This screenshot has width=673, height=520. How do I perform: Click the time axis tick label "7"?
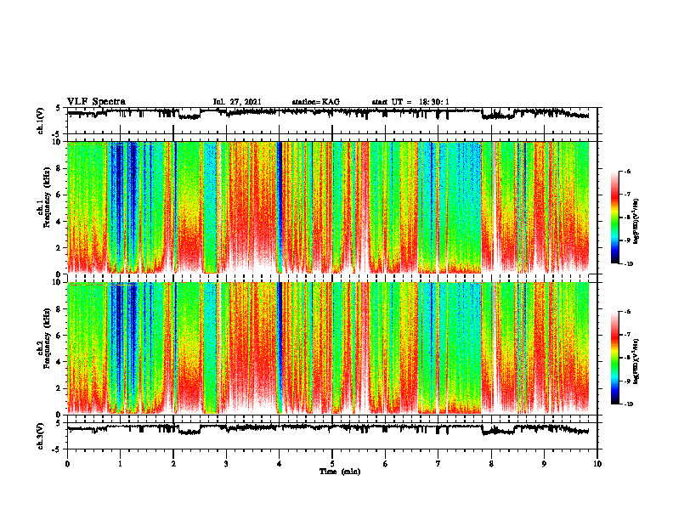tap(438, 464)
